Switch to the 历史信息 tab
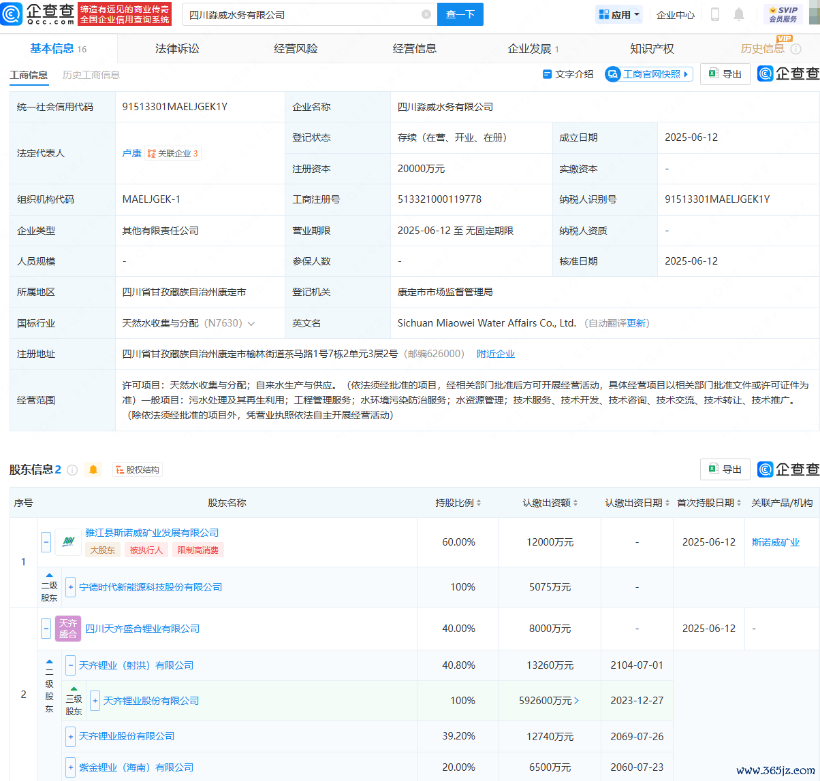 pos(762,48)
